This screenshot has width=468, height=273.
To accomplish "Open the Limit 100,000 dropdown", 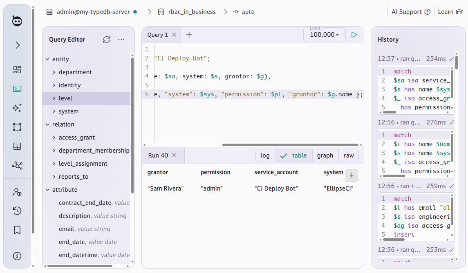I will [x=325, y=35].
